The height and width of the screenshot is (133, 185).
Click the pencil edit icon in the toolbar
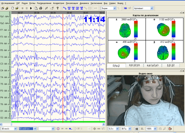point(46,8)
